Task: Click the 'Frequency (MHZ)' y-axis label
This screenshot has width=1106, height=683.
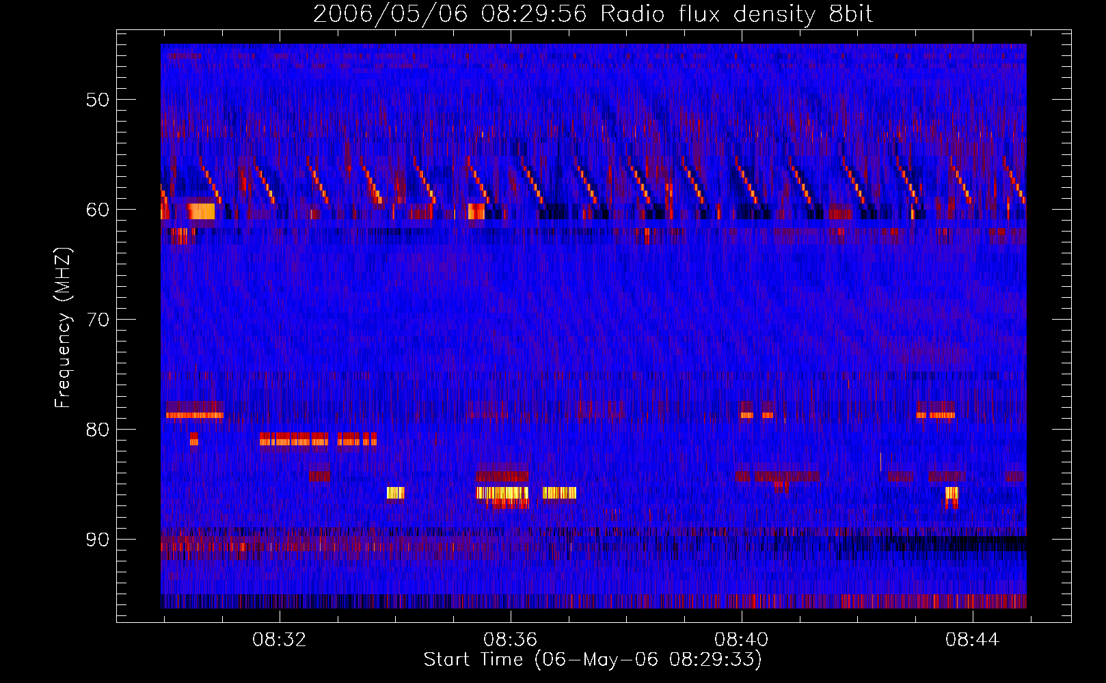Action: coord(63,328)
